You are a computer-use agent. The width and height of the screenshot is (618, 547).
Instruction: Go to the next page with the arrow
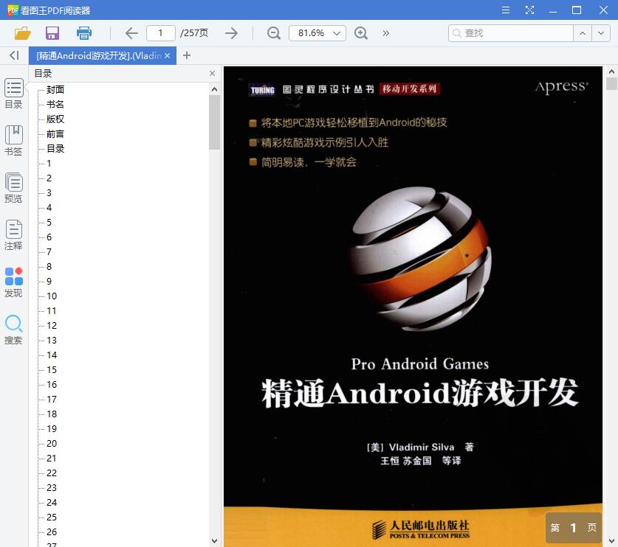tap(231, 33)
